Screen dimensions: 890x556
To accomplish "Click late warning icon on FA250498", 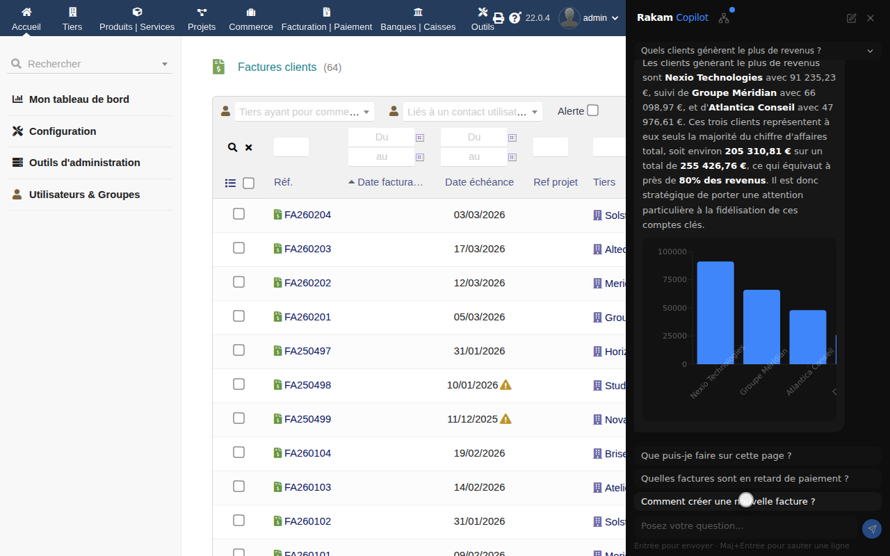I will point(506,385).
